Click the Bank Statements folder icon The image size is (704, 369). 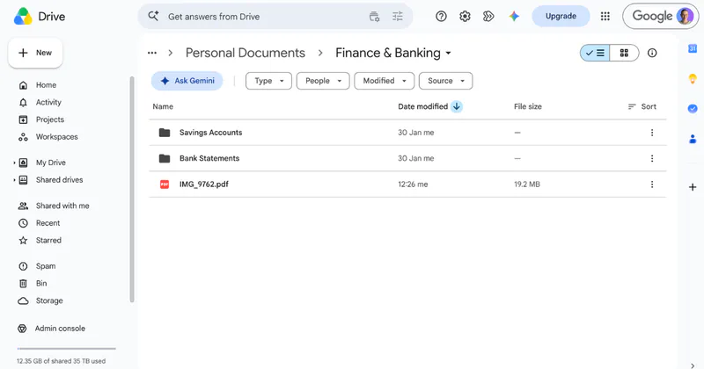[x=165, y=158]
